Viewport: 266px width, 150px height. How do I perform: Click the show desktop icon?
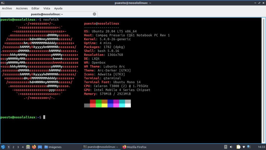(x=40, y=147)
